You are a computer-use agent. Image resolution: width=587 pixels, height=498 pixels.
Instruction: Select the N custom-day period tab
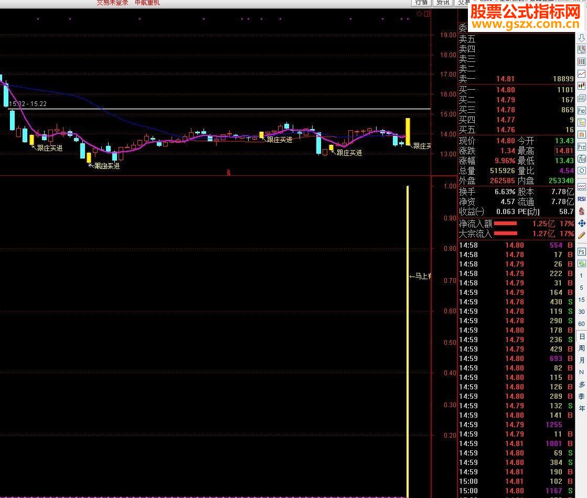pos(581,372)
